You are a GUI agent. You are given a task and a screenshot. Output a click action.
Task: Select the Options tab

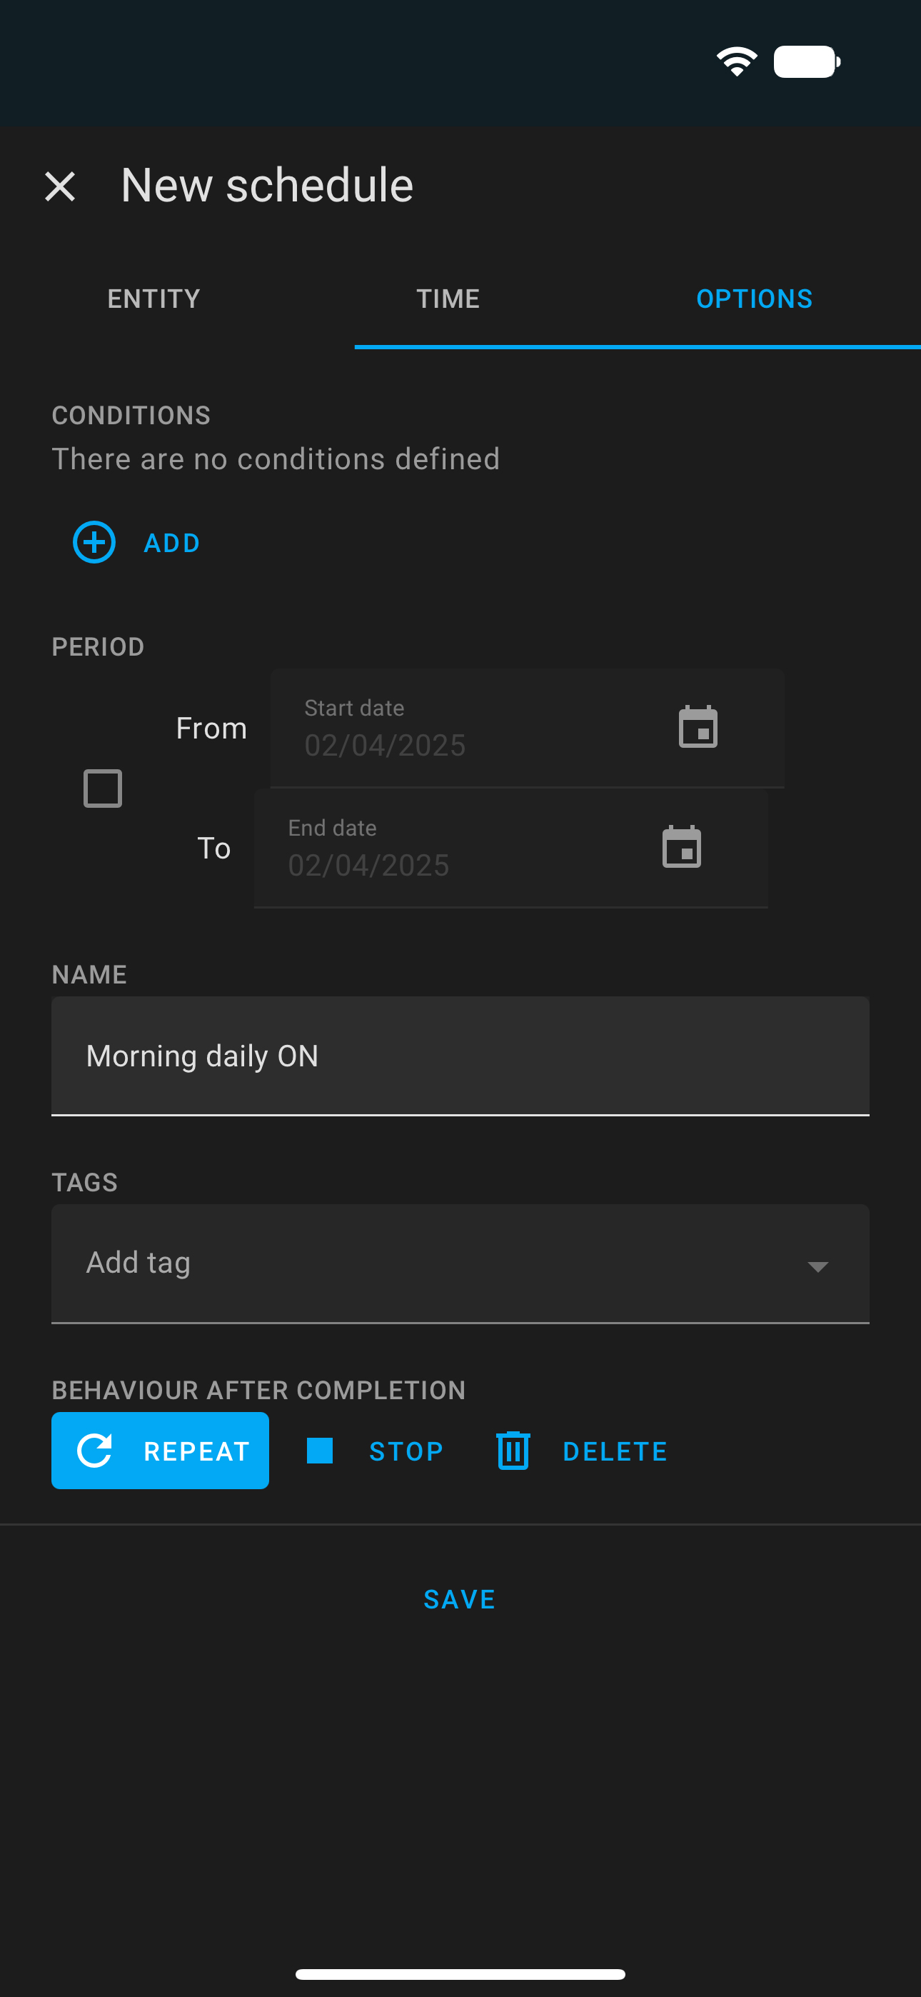(x=755, y=299)
